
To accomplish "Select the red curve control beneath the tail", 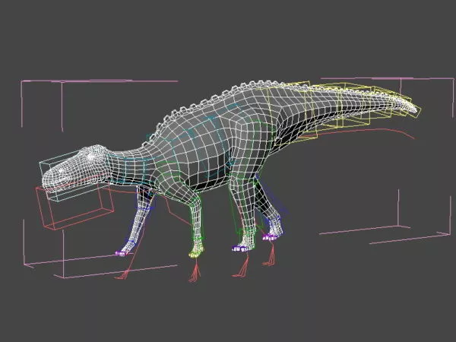I will [x=356, y=133].
